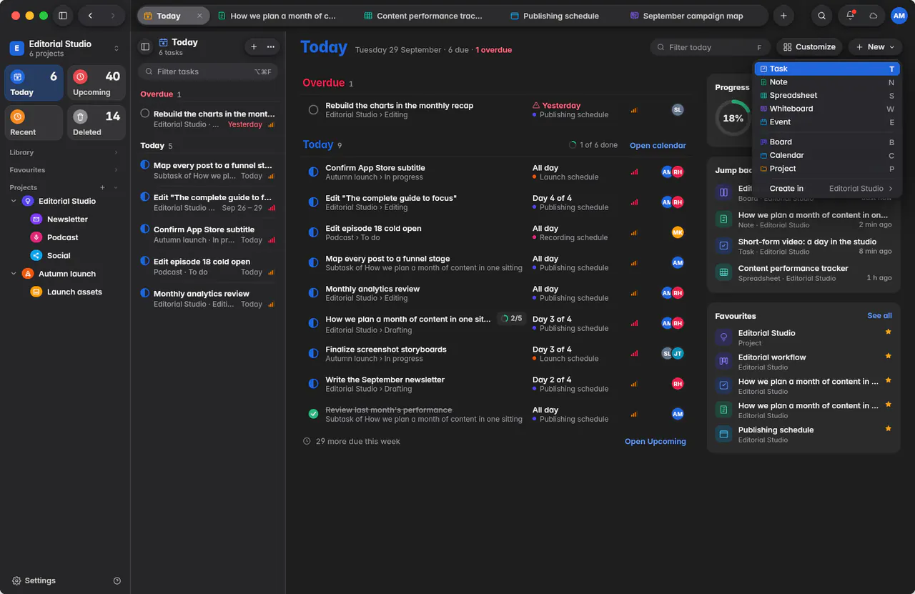This screenshot has width=915, height=594.
Task: Toggle status of Edit episode 18 cold open main row
Action: click(313, 232)
